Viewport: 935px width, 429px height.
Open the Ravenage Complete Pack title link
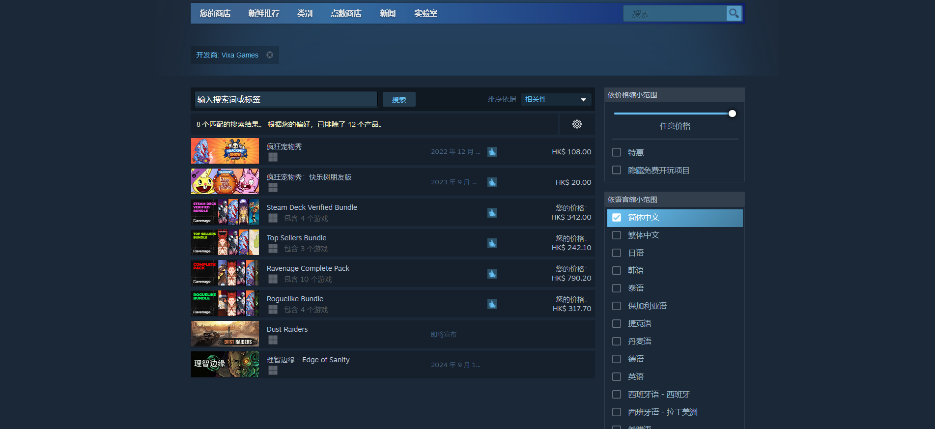308,268
